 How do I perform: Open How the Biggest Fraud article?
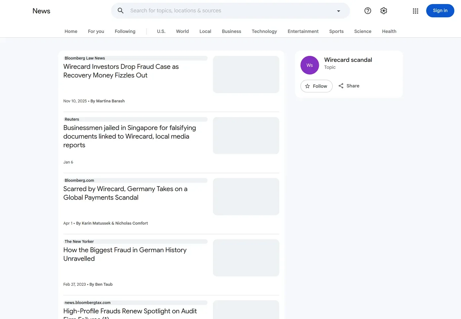[125, 254]
